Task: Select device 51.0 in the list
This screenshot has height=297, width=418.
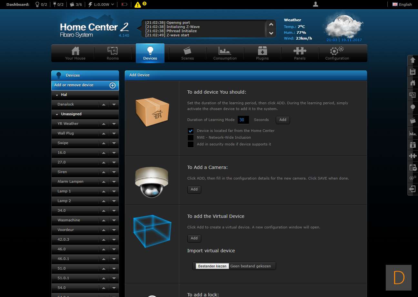Action: pos(62,268)
